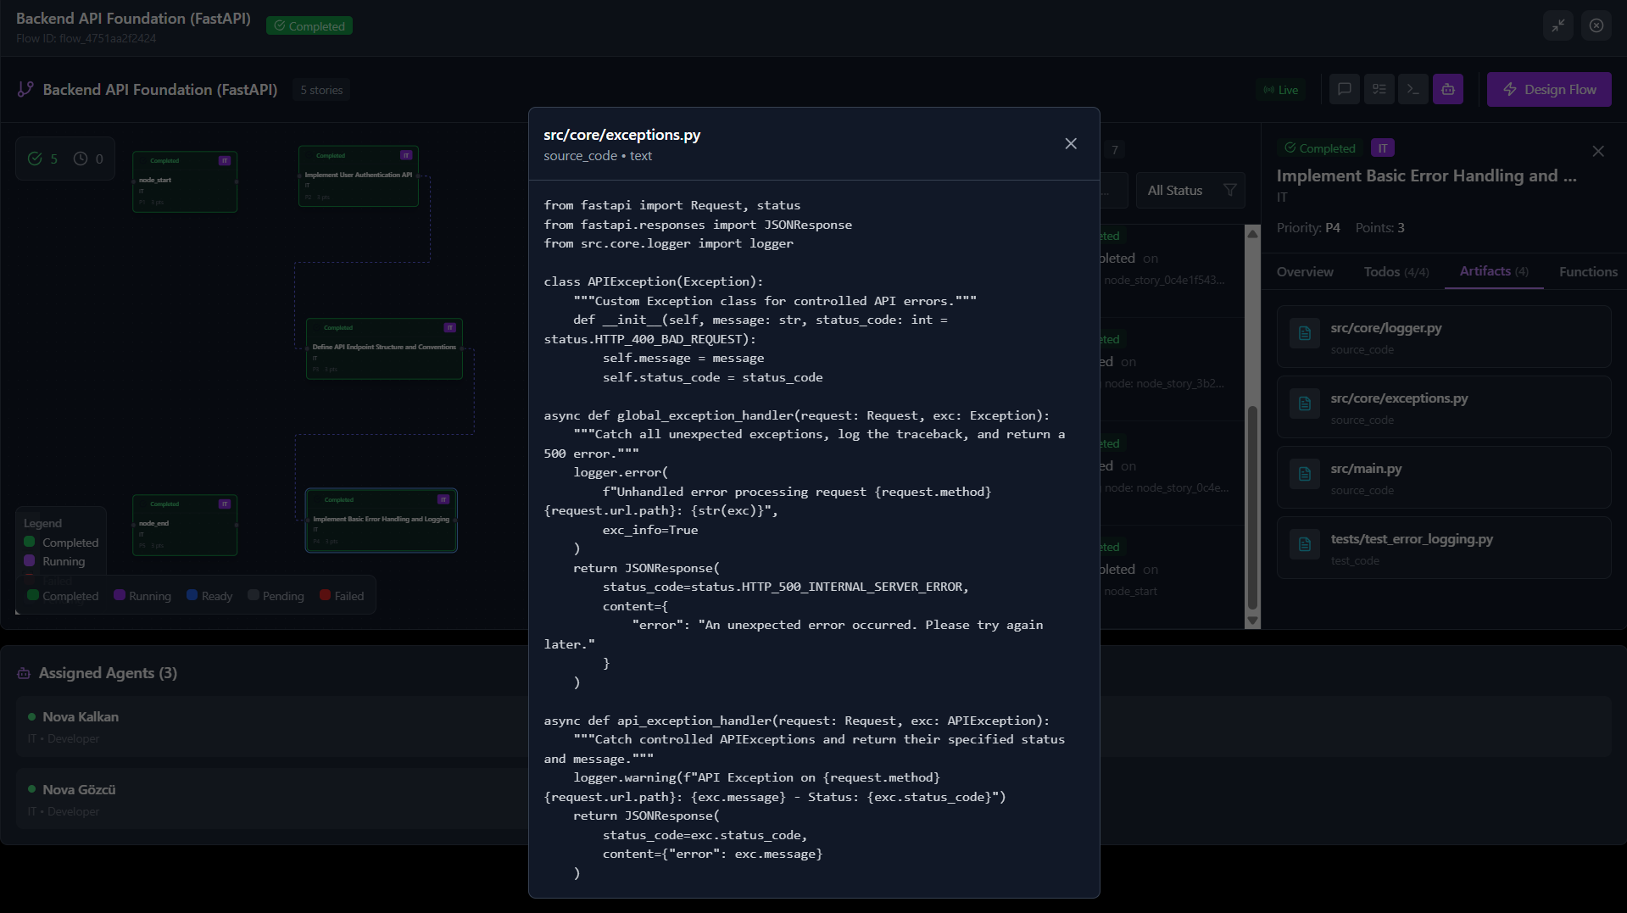Click the Failed red legend swatch
This screenshot has width=1627, height=913.
pyautogui.click(x=325, y=595)
